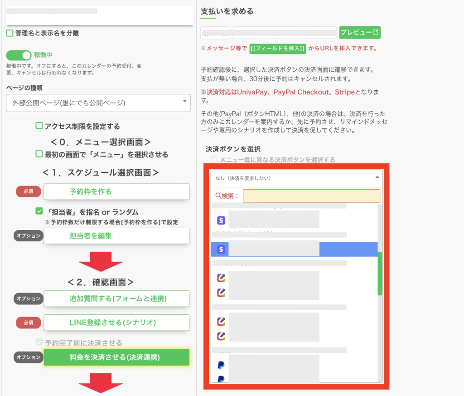Select the highlighted Stripe payment option
This screenshot has height=396, width=464.
[295, 249]
